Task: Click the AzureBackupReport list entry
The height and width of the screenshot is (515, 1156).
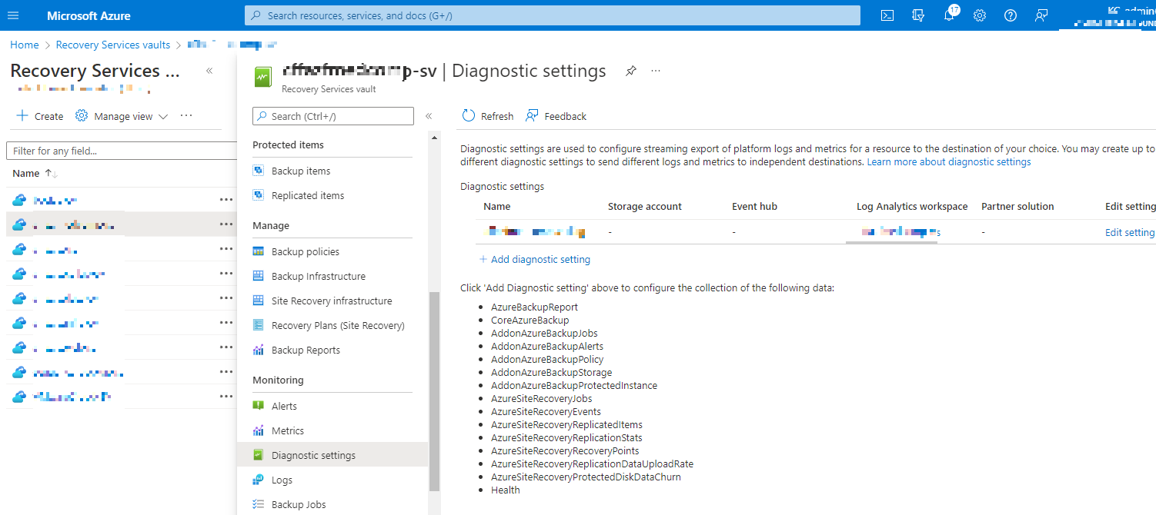Action: (534, 307)
